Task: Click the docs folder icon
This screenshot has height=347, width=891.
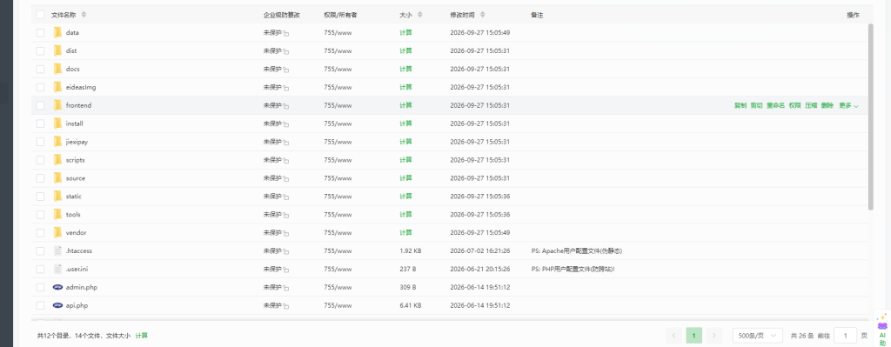Action: pyautogui.click(x=57, y=69)
